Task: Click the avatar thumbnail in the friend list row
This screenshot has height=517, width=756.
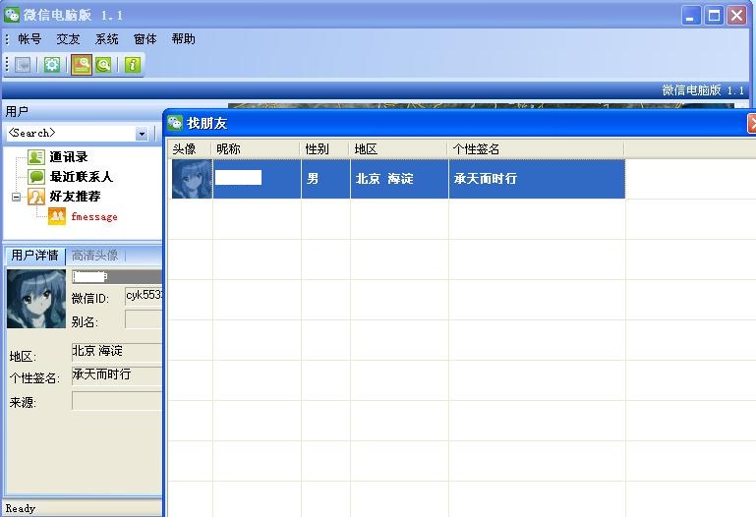Action: click(x=192, y=179)
